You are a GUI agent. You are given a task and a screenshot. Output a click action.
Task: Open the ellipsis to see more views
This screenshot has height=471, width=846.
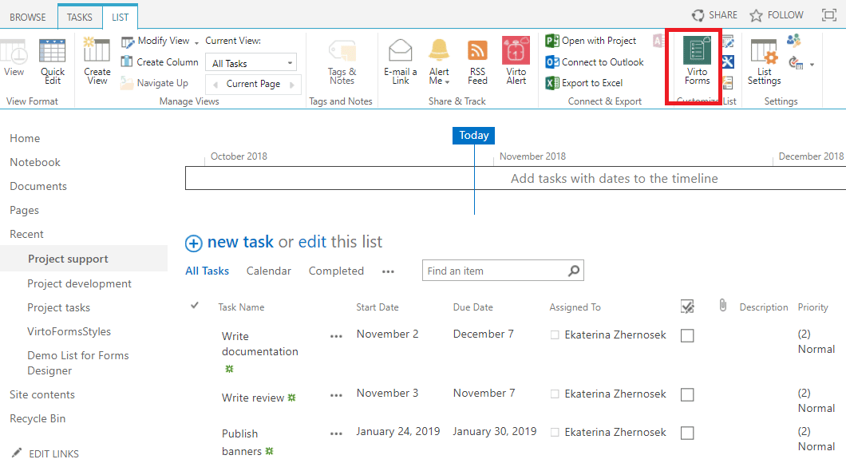coord(388,272)
